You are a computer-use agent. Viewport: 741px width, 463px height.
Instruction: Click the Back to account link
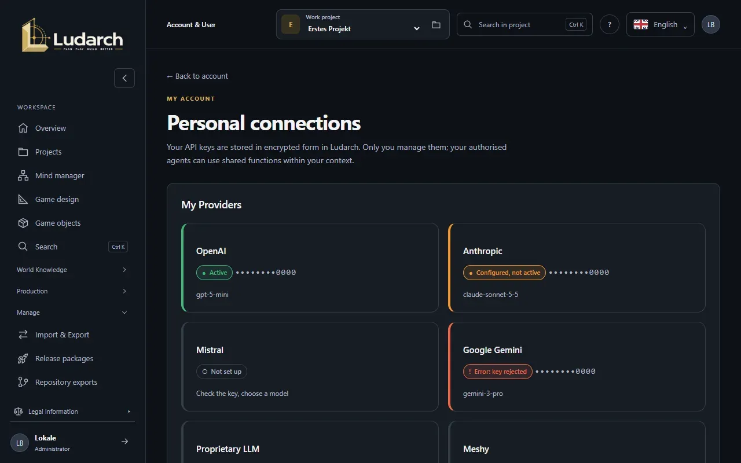pos(197,76)
